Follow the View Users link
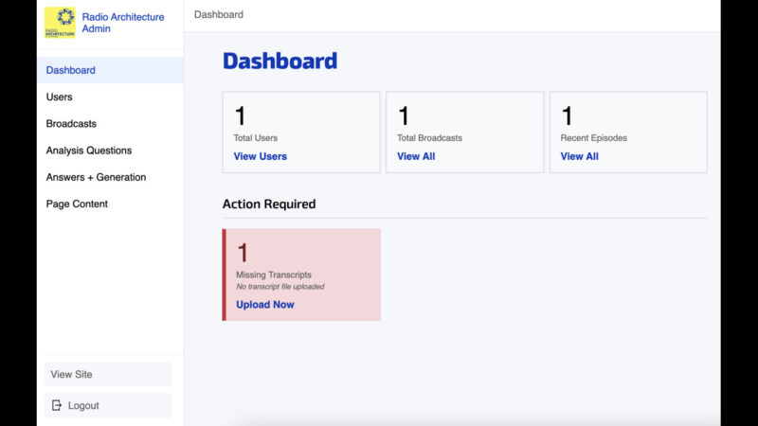758x426 pixels. pos(261,156)
